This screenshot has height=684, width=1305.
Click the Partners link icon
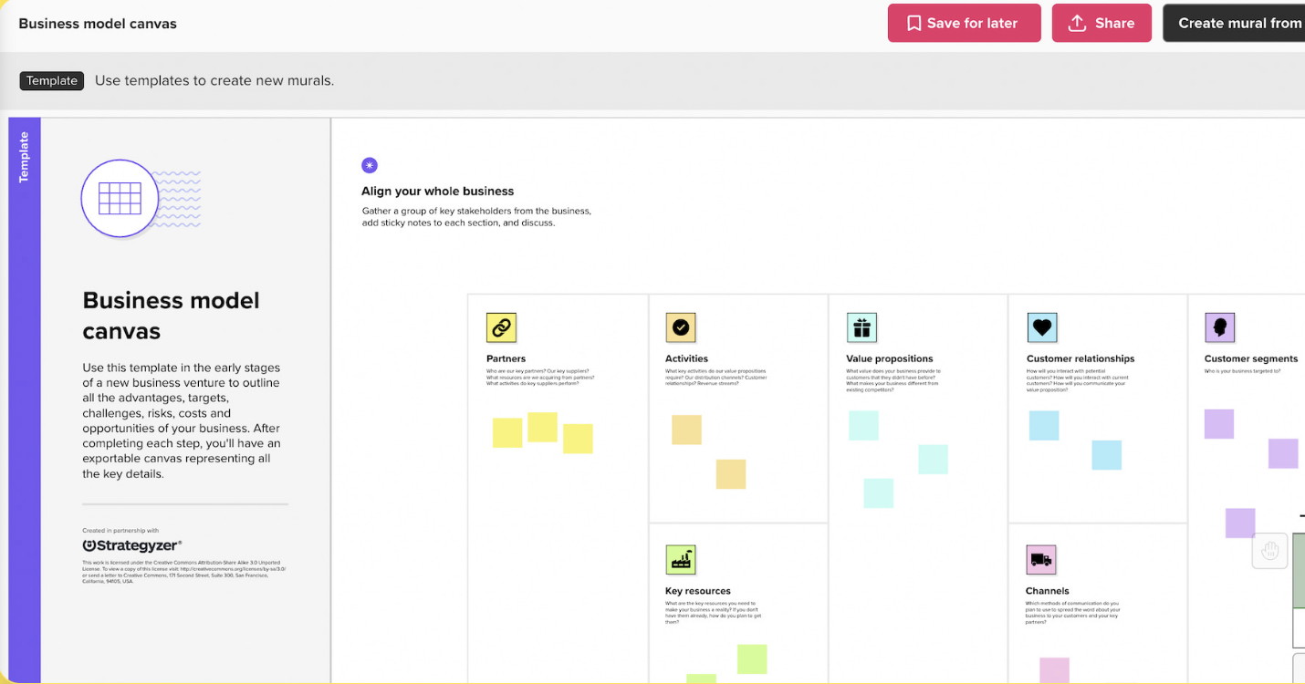(x=501, y=326)
